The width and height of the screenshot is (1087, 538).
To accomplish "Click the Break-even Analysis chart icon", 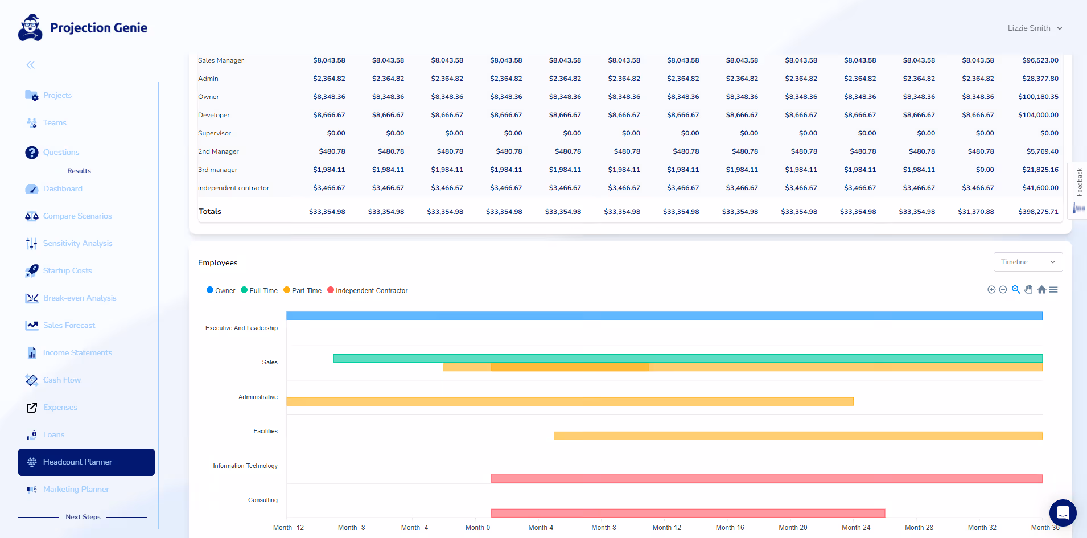I will tap(32, 298).
